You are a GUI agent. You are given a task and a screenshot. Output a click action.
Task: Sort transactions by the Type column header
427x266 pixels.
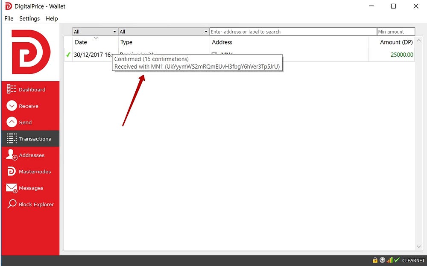pos(164,42)
